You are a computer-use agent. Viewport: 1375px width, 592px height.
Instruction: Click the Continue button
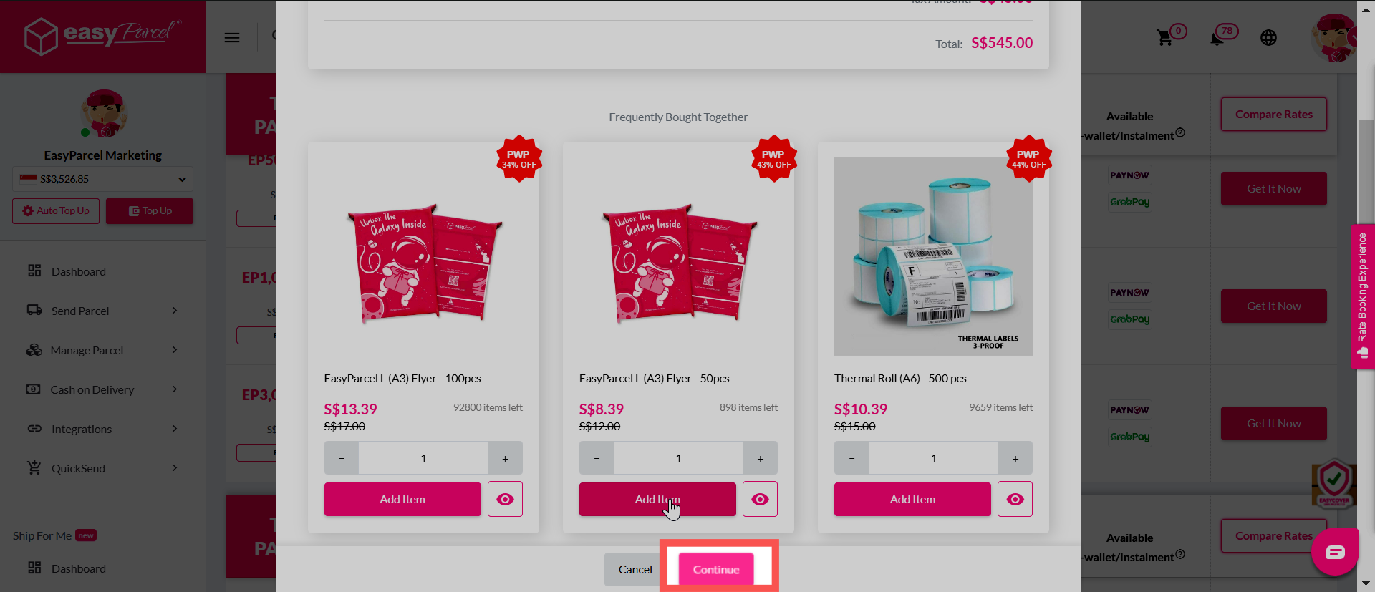coord(716,570)
